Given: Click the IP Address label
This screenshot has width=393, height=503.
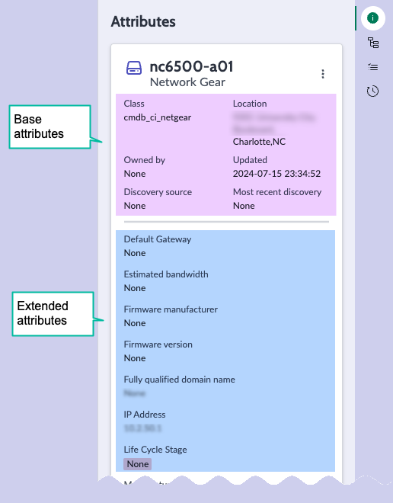Looking at the screenshot, I should click(145, 415).
